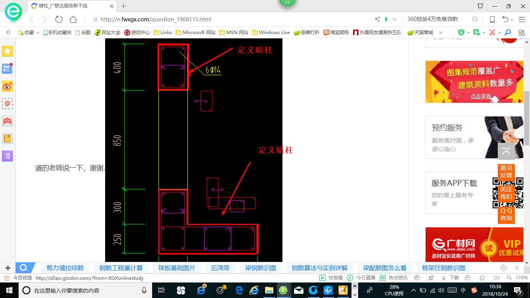Open the sidebar 漫 comics icon
This screenshot has width=530, height=298.
[x=7, y=156]
